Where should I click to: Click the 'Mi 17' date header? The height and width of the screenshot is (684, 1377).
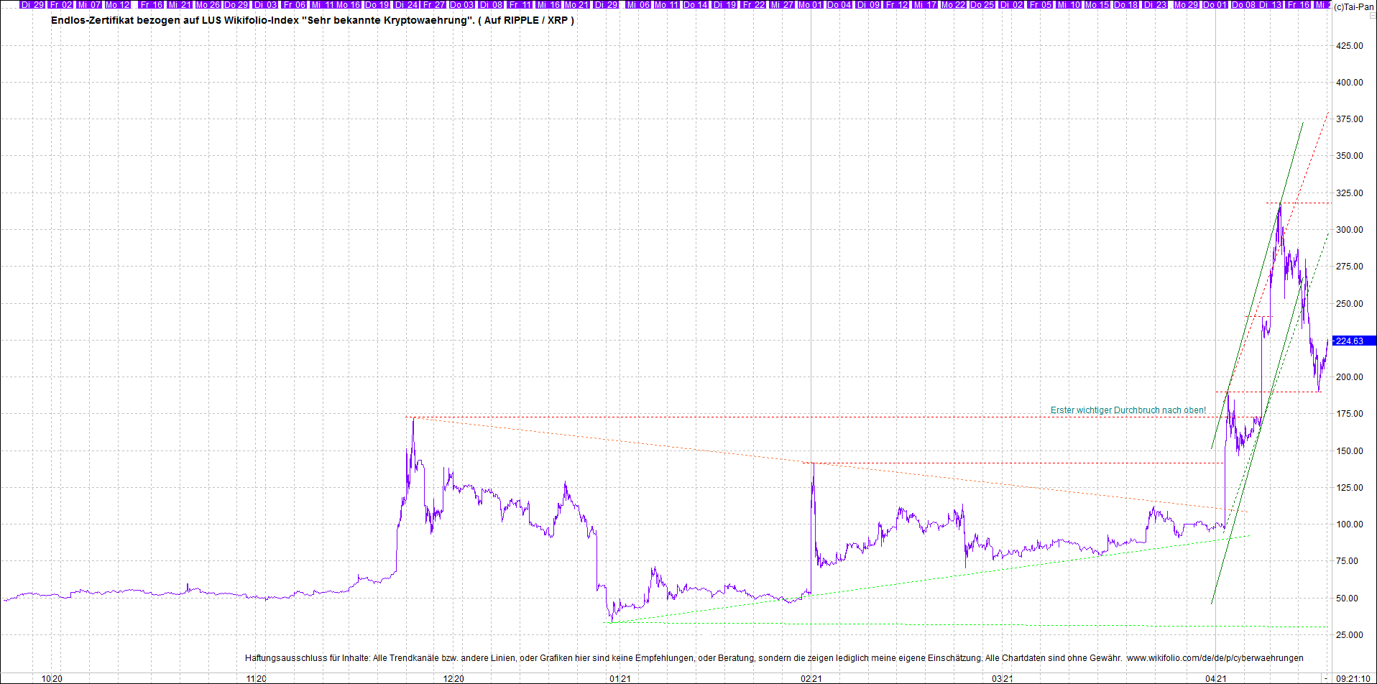pos(924,4)
